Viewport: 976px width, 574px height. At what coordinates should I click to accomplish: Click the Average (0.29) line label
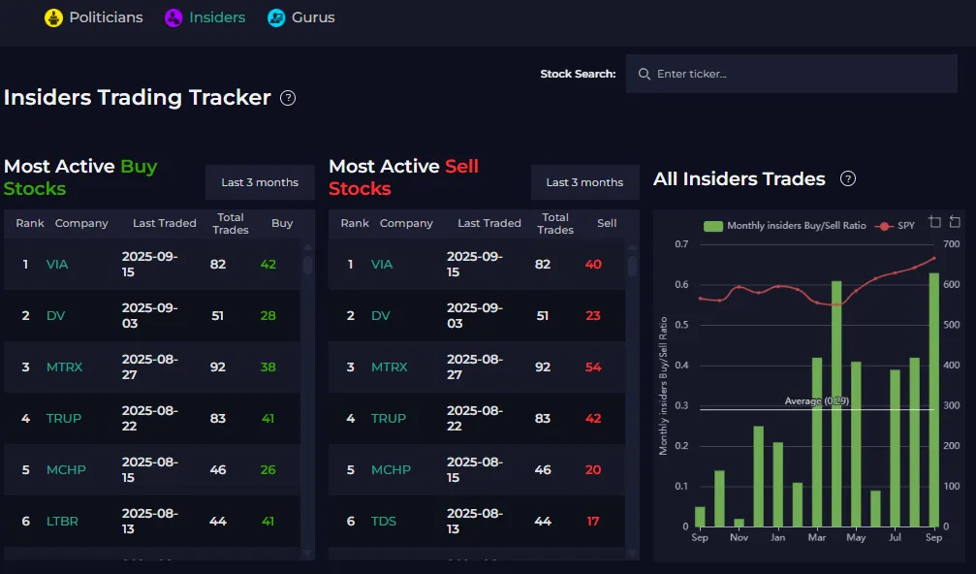(817, 401)
